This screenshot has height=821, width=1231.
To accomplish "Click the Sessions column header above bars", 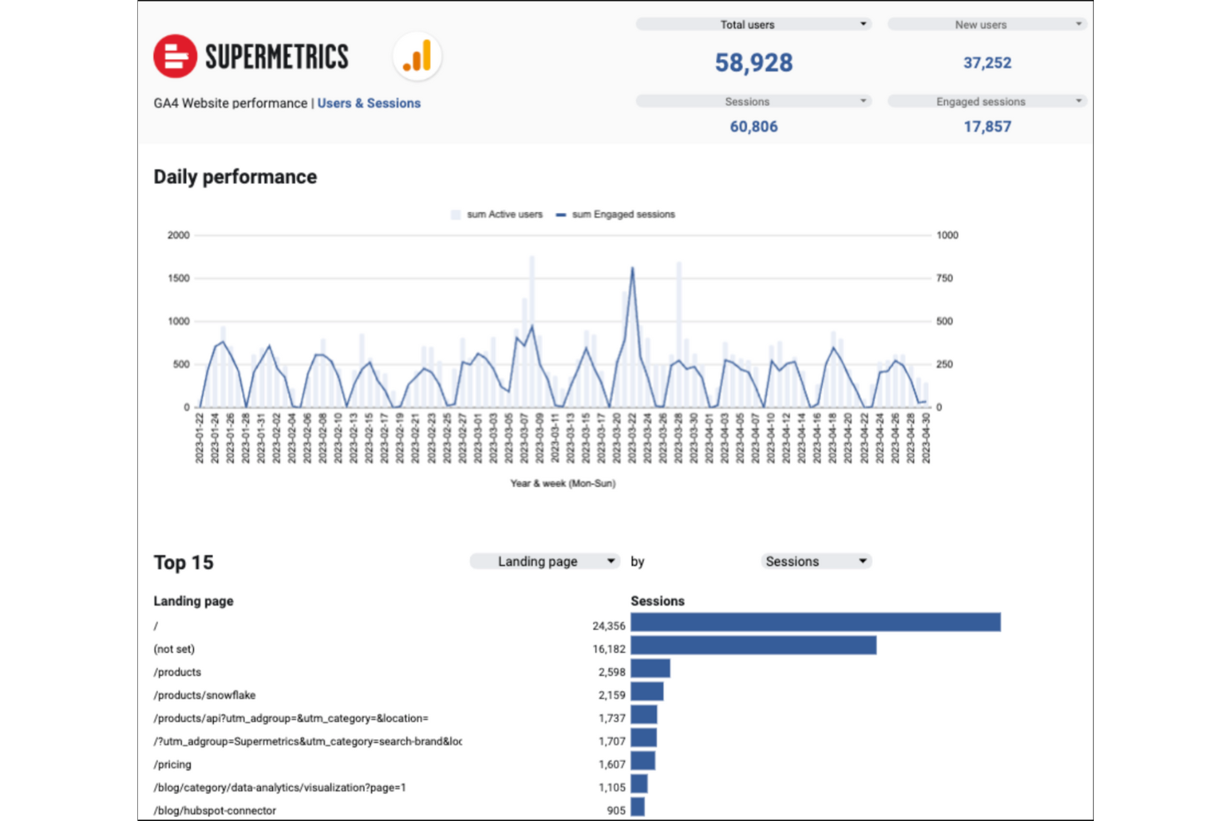I will click(657, 601).
